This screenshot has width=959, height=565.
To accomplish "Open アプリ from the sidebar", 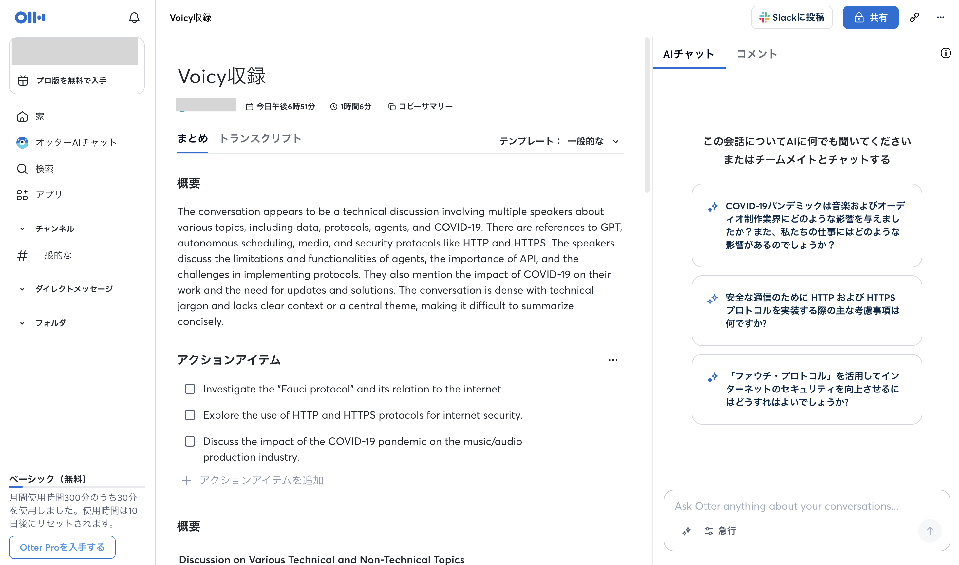I will click(48, 194).
